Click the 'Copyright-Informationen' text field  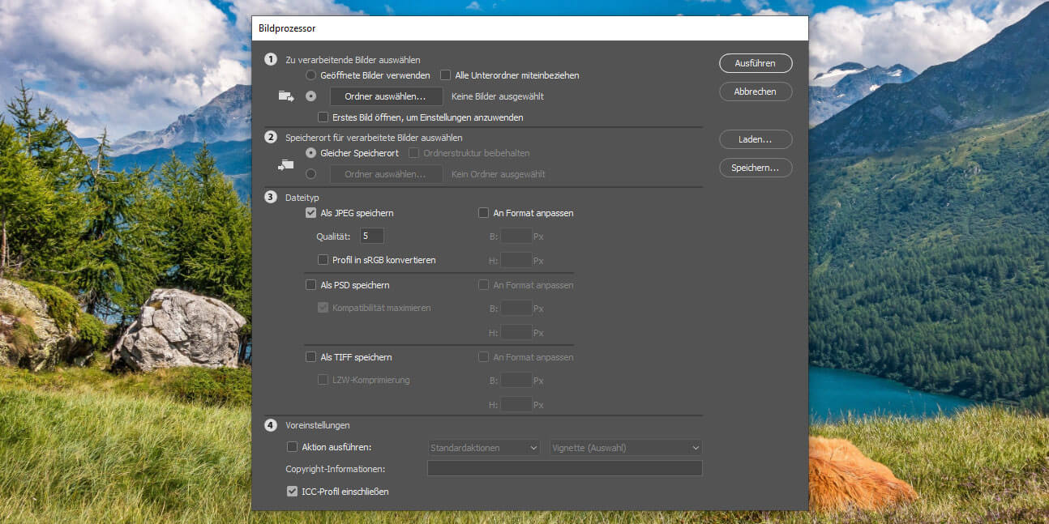coord(564,468)
